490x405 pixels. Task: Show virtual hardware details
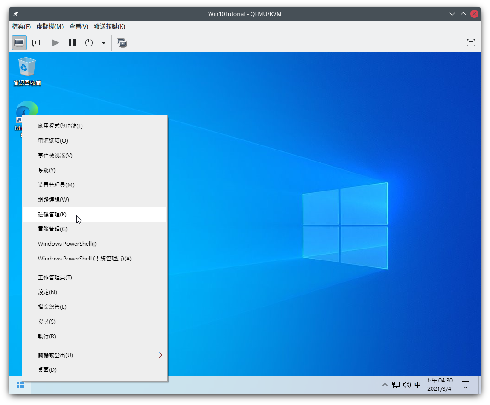click(36, 43)
